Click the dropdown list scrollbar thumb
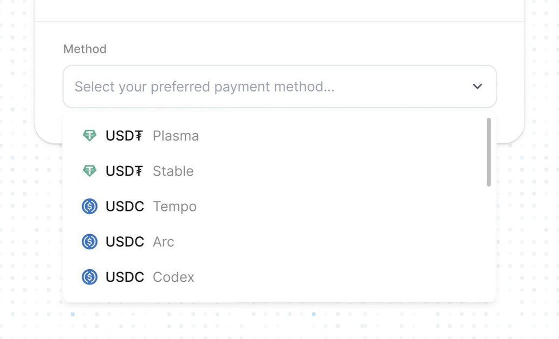Screen dimensions: 559x339 coord(489,152)
